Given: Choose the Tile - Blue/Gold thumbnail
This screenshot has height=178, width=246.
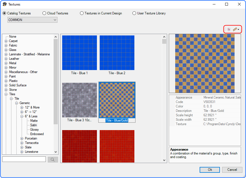Looking at the screenshot, I should click(117, 100).
